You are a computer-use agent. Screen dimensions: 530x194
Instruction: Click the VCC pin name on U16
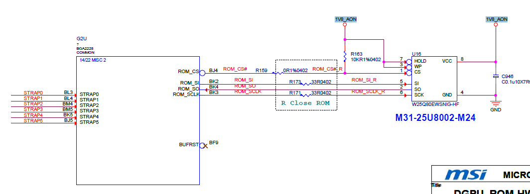click(x=447, y=61)
